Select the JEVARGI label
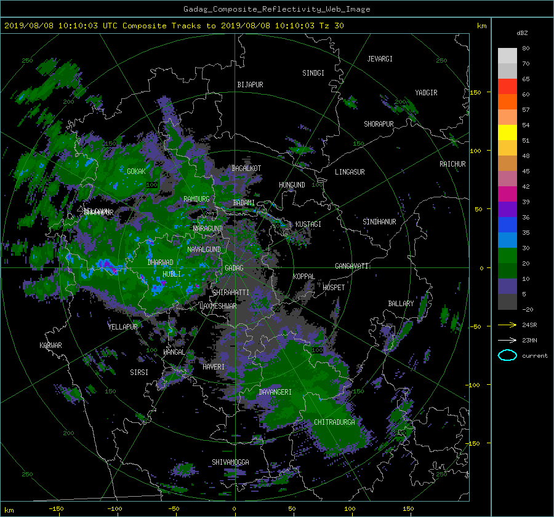The height and width of the screenshot is (517, 554). (x=380, y=59)
